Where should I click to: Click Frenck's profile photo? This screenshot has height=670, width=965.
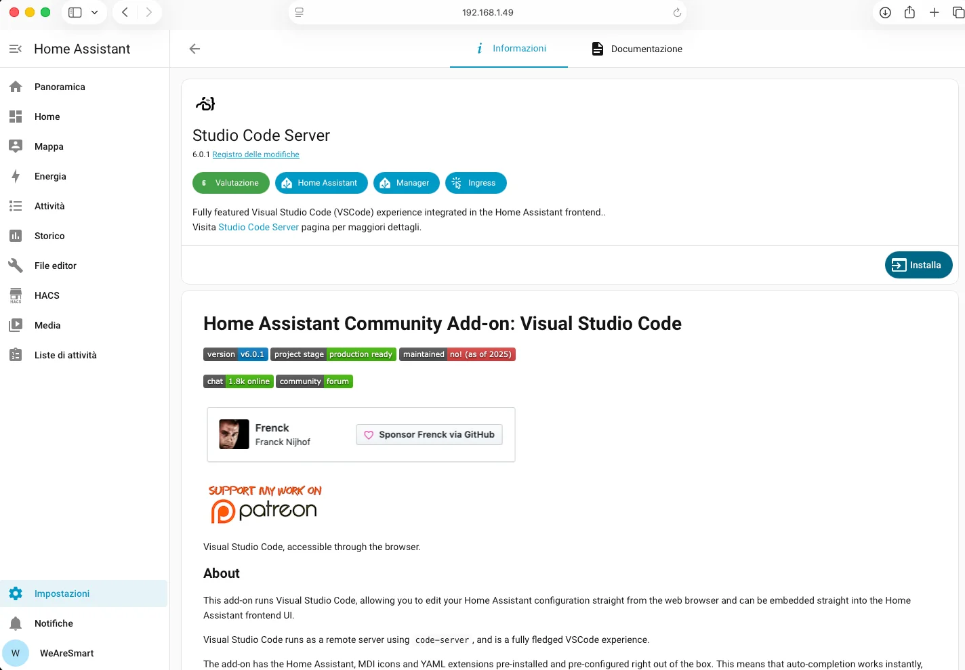[x=234, y=434]
